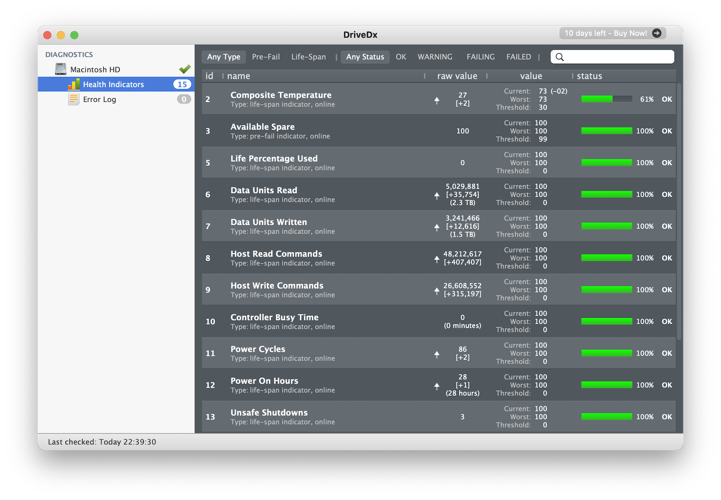This screenshot has width=721, height=500.
Task: Click the up arrow for Data Units Written
Action: coord(437,227)
